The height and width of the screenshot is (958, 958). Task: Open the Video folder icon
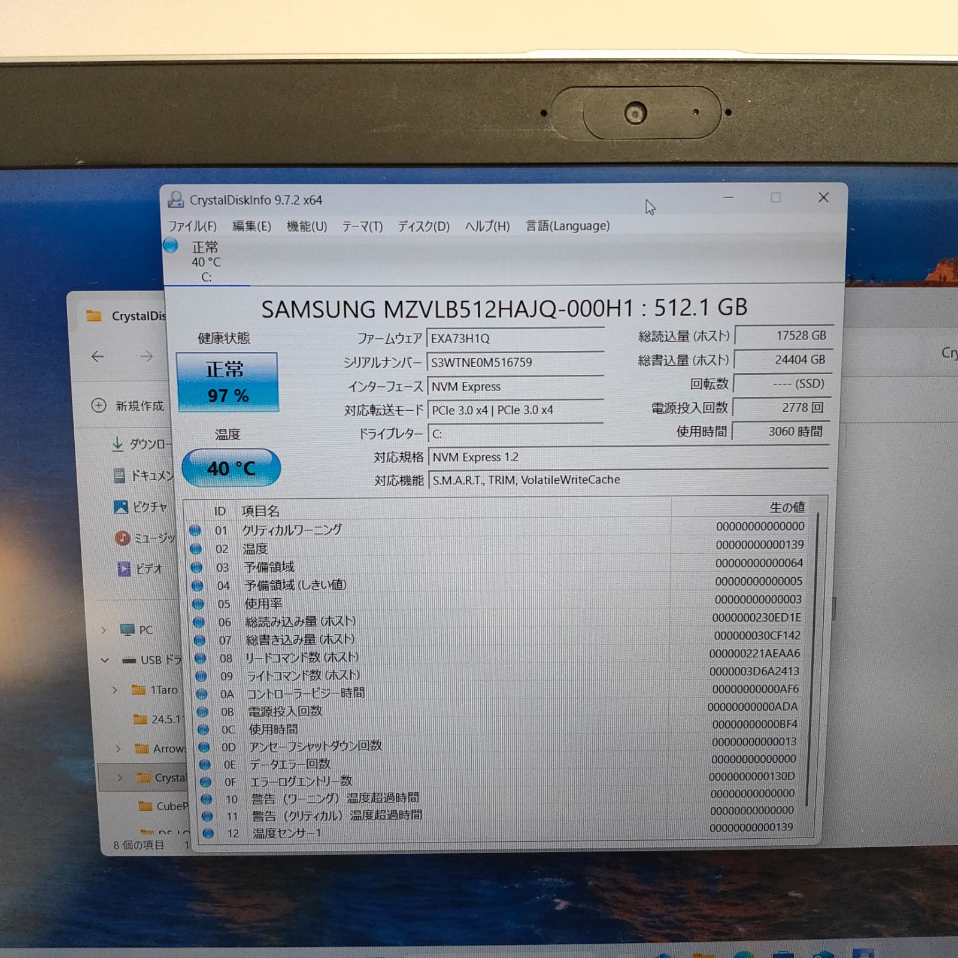(124, 569)
